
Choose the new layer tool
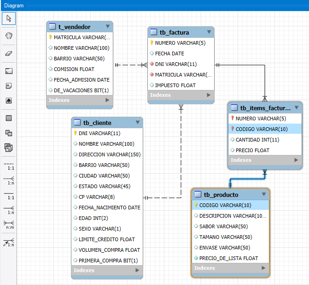click(x=9, y=71)
